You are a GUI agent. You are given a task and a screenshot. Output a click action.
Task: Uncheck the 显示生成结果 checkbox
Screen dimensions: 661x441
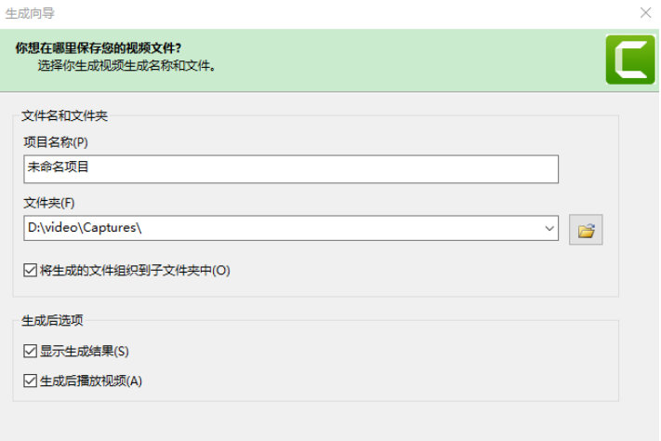point(31,352)
